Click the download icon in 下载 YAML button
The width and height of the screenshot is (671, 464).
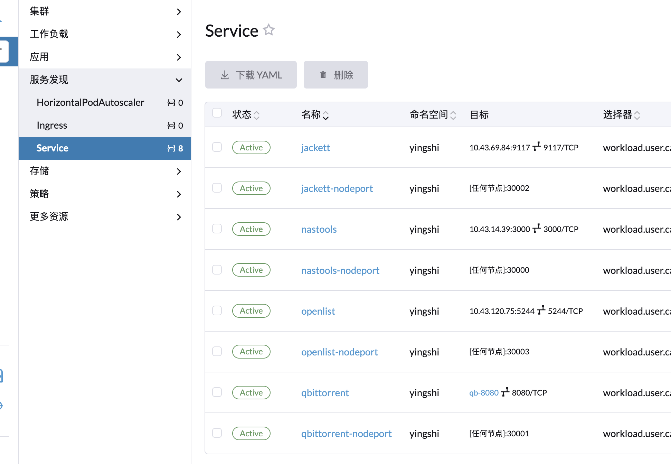pyautogui.click(x=225, y=75)
